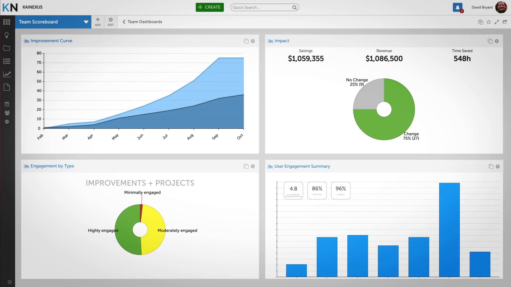This screenshot has width=511, height=287.
Task: Open settings gear on Impact panel
Action: (x=497, y=41)
